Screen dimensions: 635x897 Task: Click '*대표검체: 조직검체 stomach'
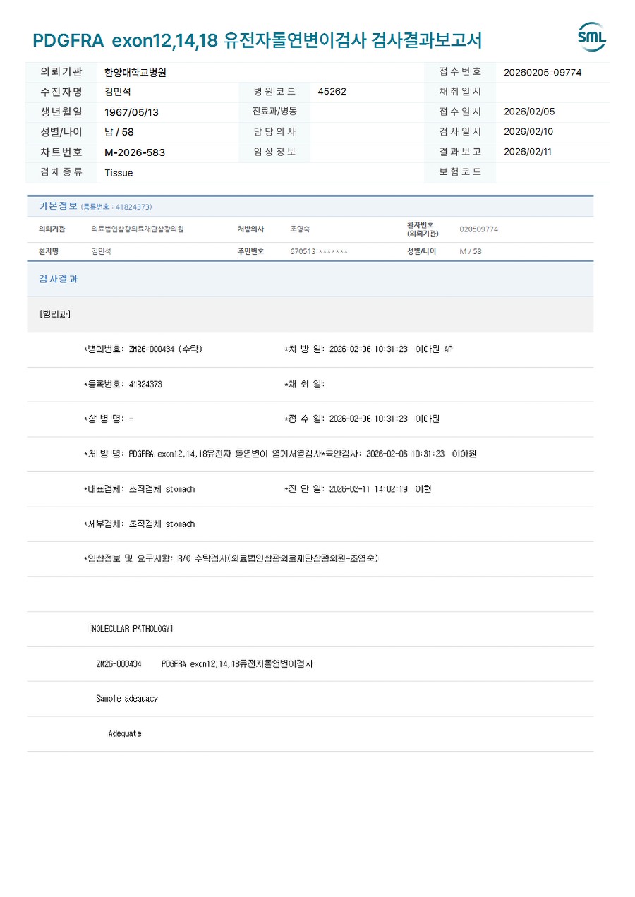coord(140,489)
